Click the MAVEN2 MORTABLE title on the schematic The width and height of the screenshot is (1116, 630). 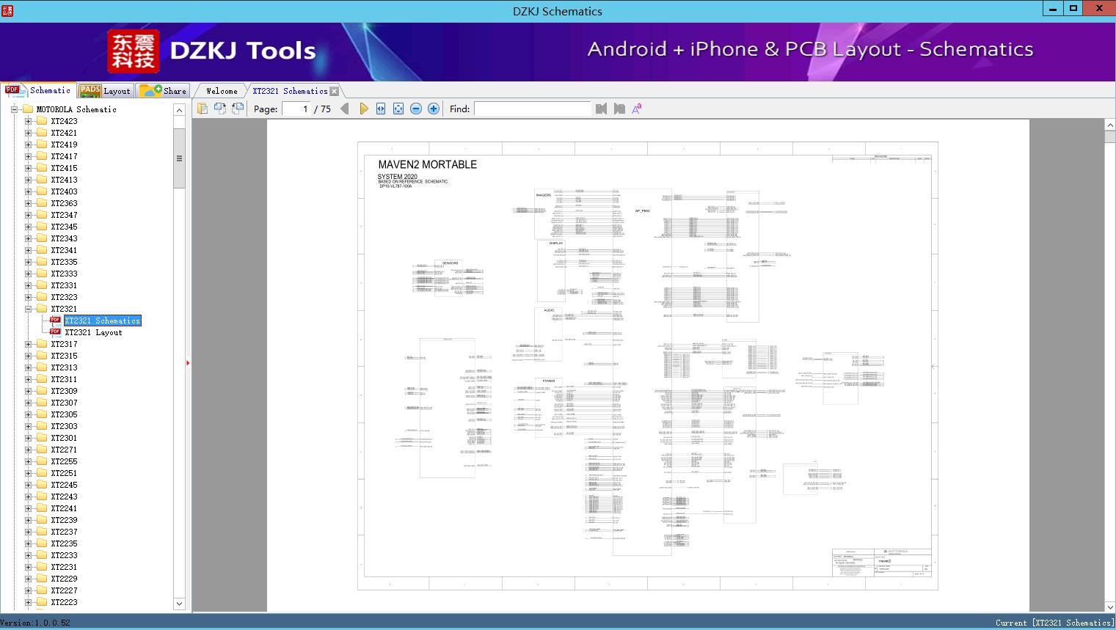pyautogui.click(x=427, y=165)
